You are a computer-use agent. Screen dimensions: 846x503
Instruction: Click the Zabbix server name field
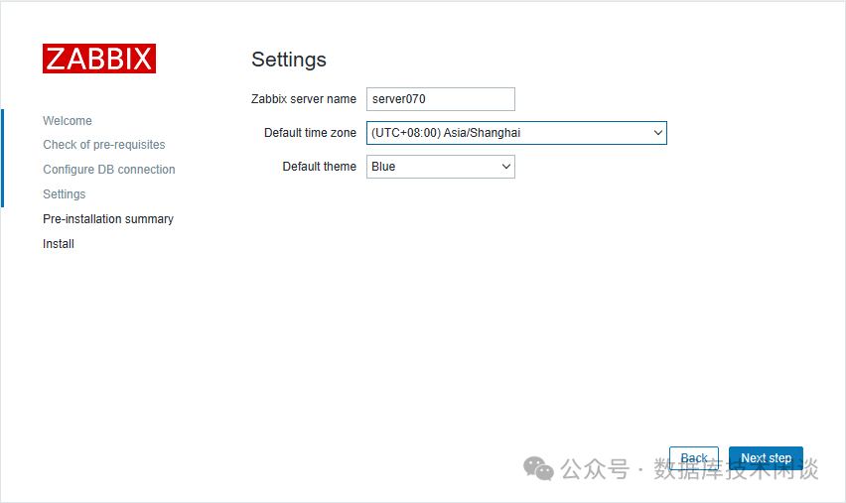(x=440, y=99)
